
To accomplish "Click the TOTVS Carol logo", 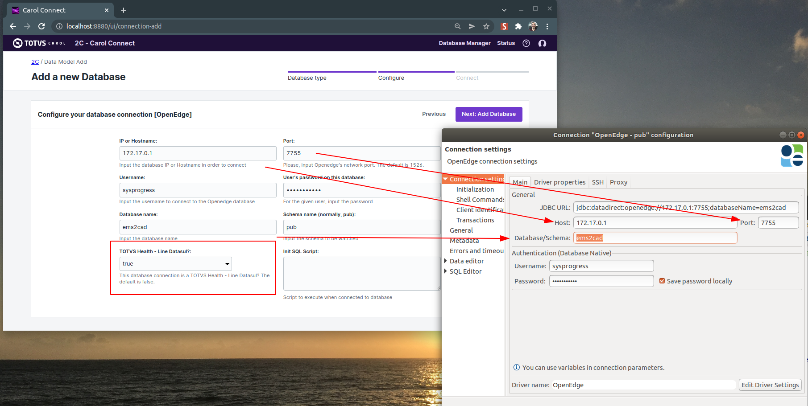I will tap(39, 43).
